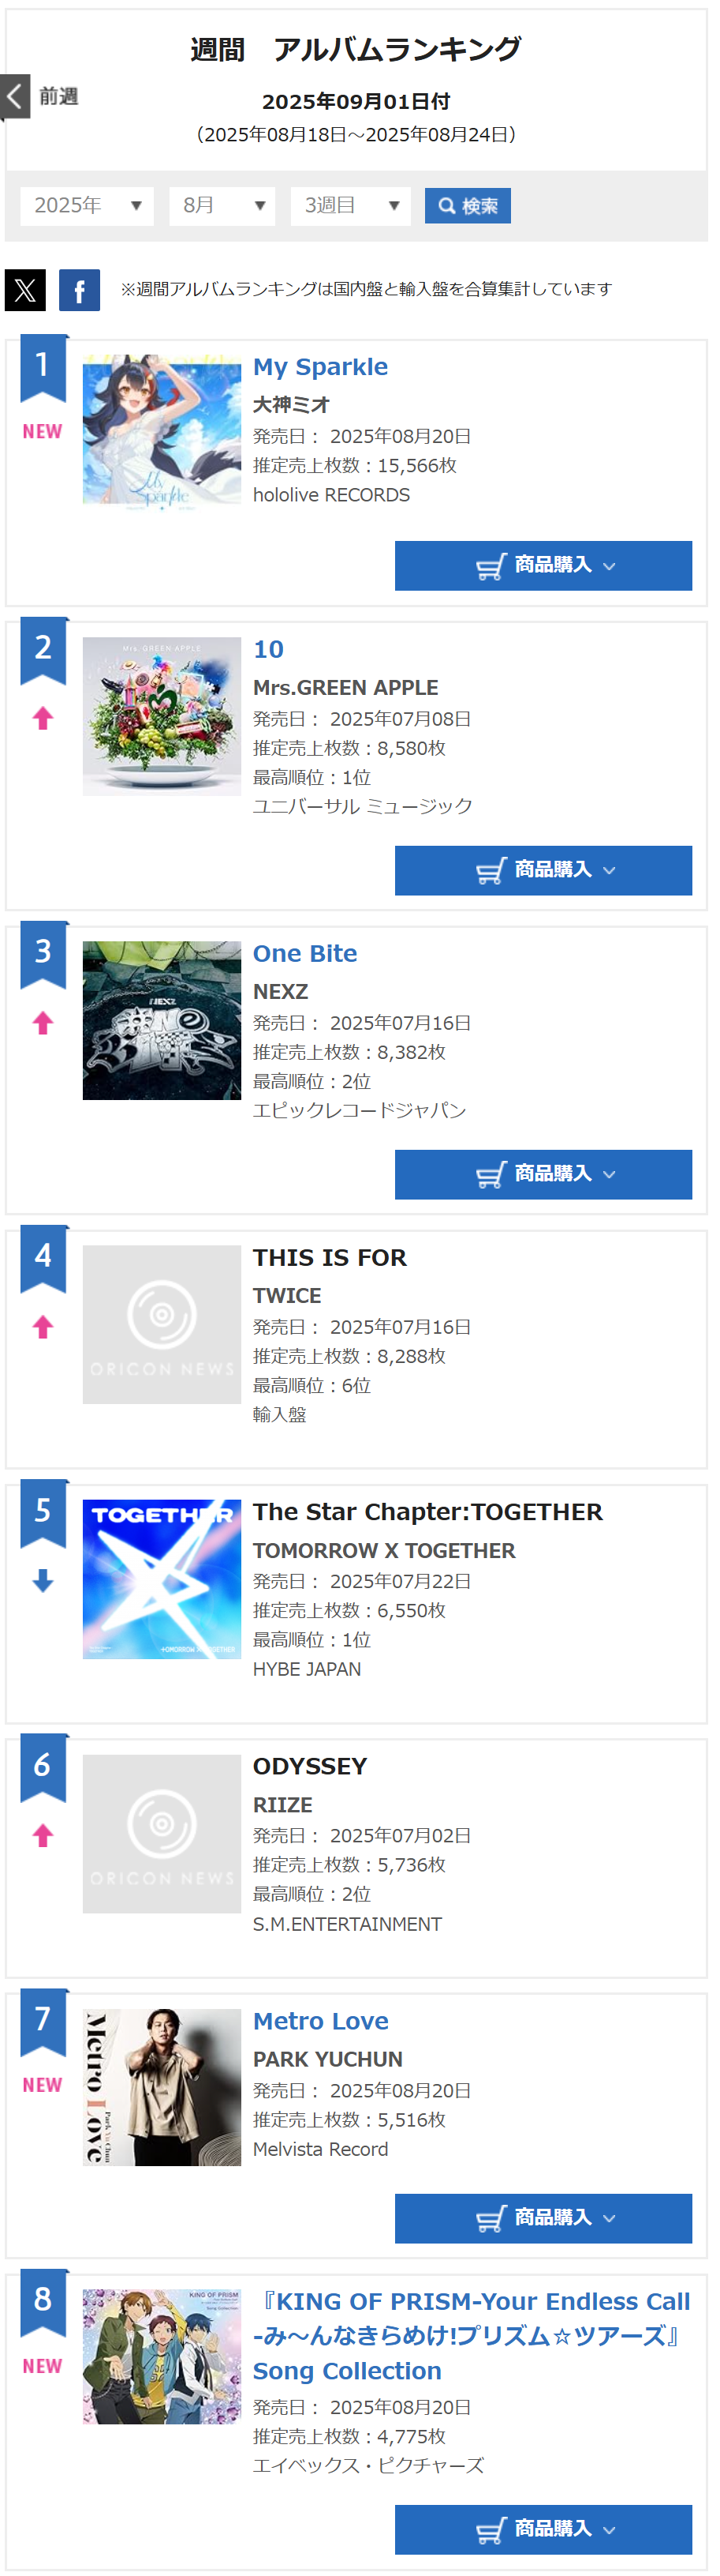
Task: Click NEXZ One Bite cover thumbnail
Action: pos(162,1020)
